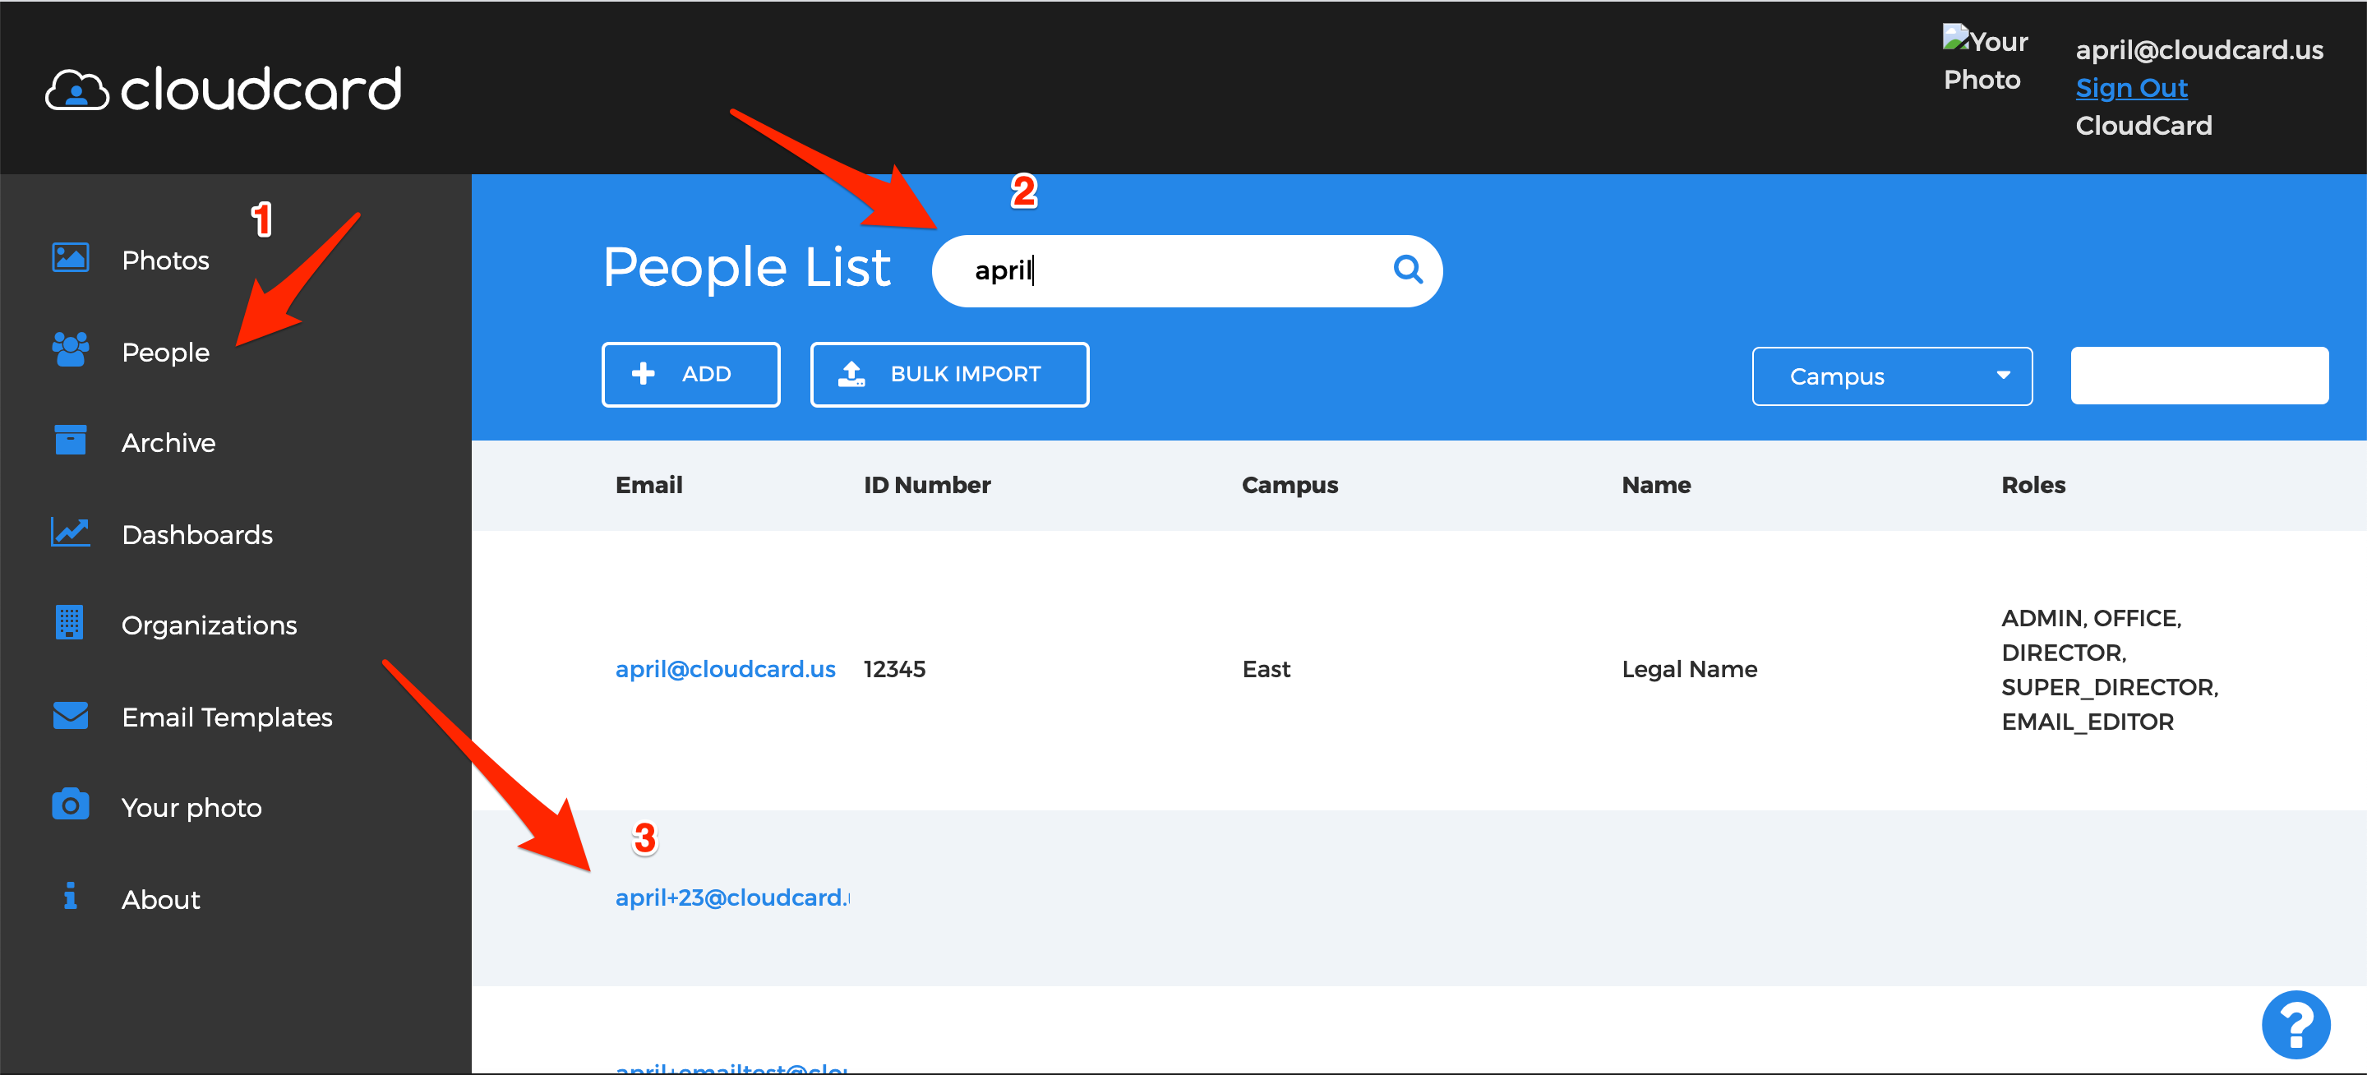This screenshot has width=2367, height=1075.
Task: Click the Campus dropdown arrow
Action: pyautogui.click(x=2003, y=376)
